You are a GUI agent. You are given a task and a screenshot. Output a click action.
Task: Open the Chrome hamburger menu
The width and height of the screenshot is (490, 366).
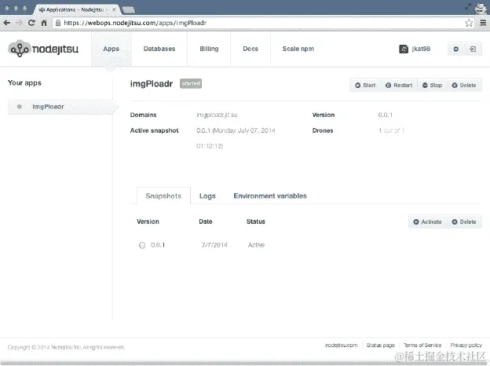(483, 23)
